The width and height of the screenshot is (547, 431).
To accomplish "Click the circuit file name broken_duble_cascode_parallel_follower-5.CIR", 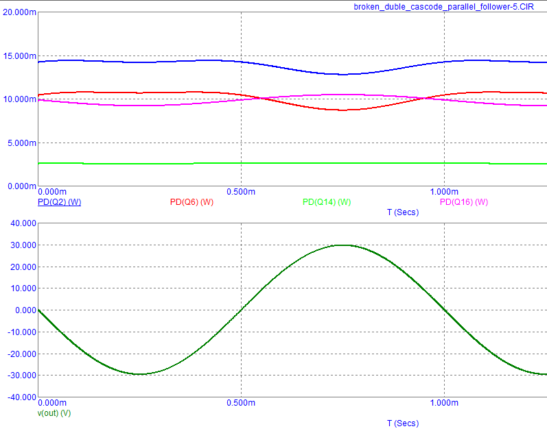I will coord(444,7).
